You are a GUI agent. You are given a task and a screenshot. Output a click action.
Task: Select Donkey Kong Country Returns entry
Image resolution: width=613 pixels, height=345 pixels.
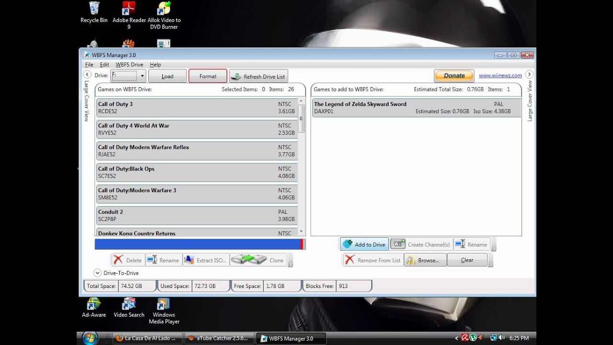click(x=196, y=232)
